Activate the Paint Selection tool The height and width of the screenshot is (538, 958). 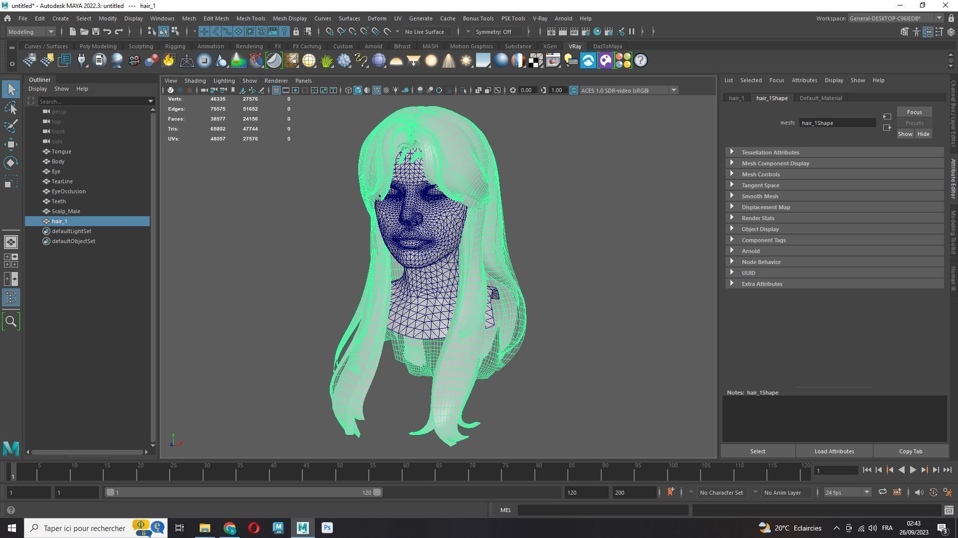click(x=11, y=126)
